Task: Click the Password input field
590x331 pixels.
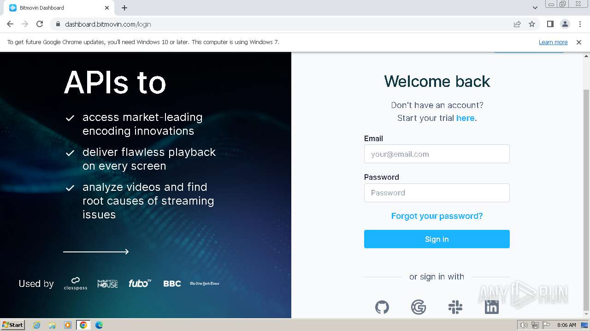Action: click(x=437, y=193)
